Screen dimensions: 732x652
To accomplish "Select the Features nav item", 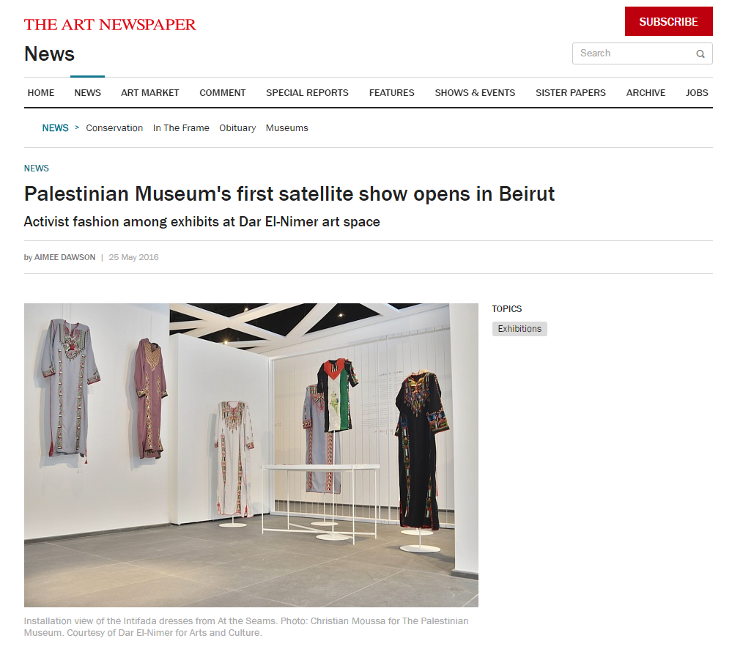I will click(392, 93).
